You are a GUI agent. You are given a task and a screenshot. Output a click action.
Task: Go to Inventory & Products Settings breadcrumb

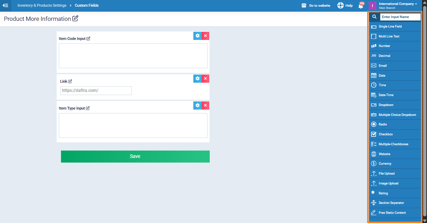(x=42, y=6)
